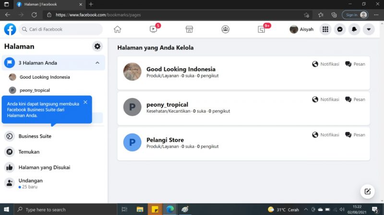Open the browser Favorites list
The width and height of the screenshot is (384, 215).
click(321, 15)
